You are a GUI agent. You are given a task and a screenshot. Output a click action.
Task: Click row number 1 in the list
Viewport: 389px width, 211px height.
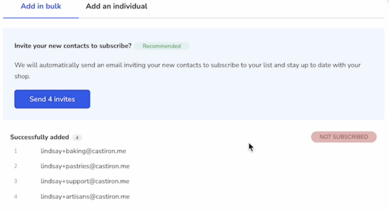15,151
